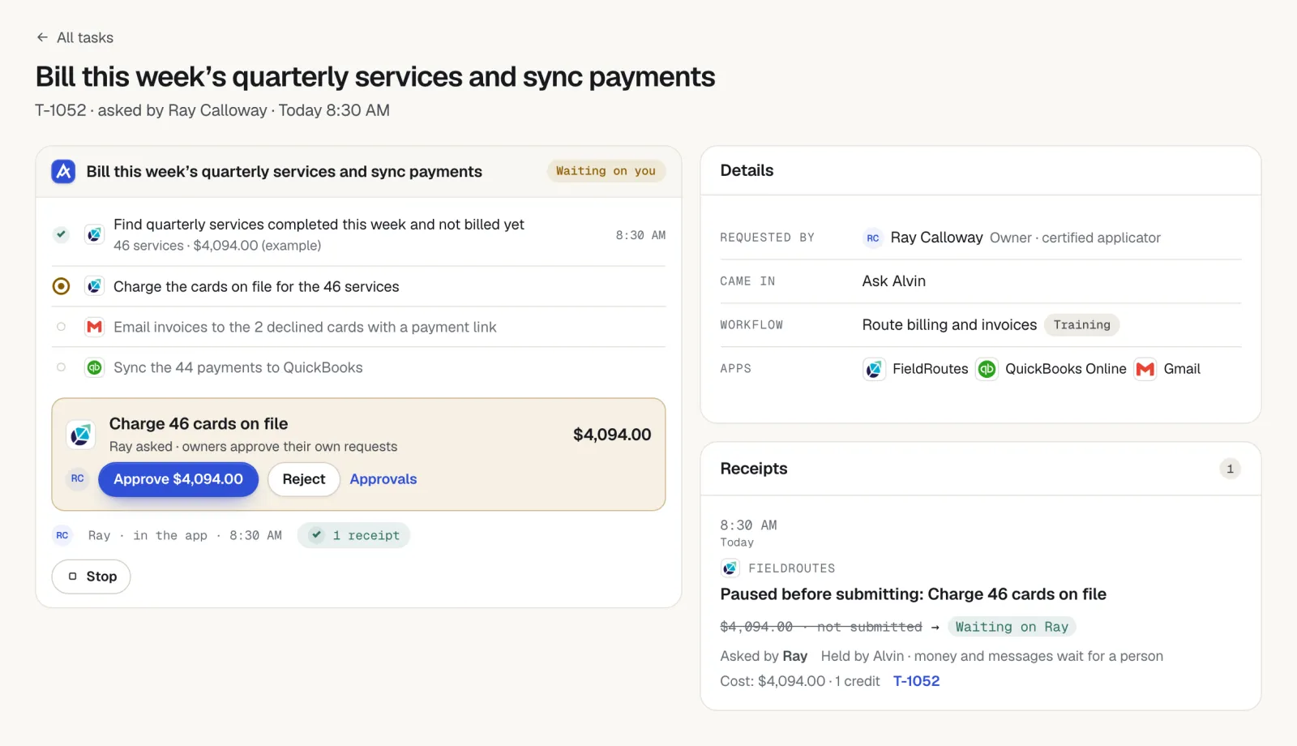Open the Approvals link
The image size is (1297, 746).
pos(383,479)
